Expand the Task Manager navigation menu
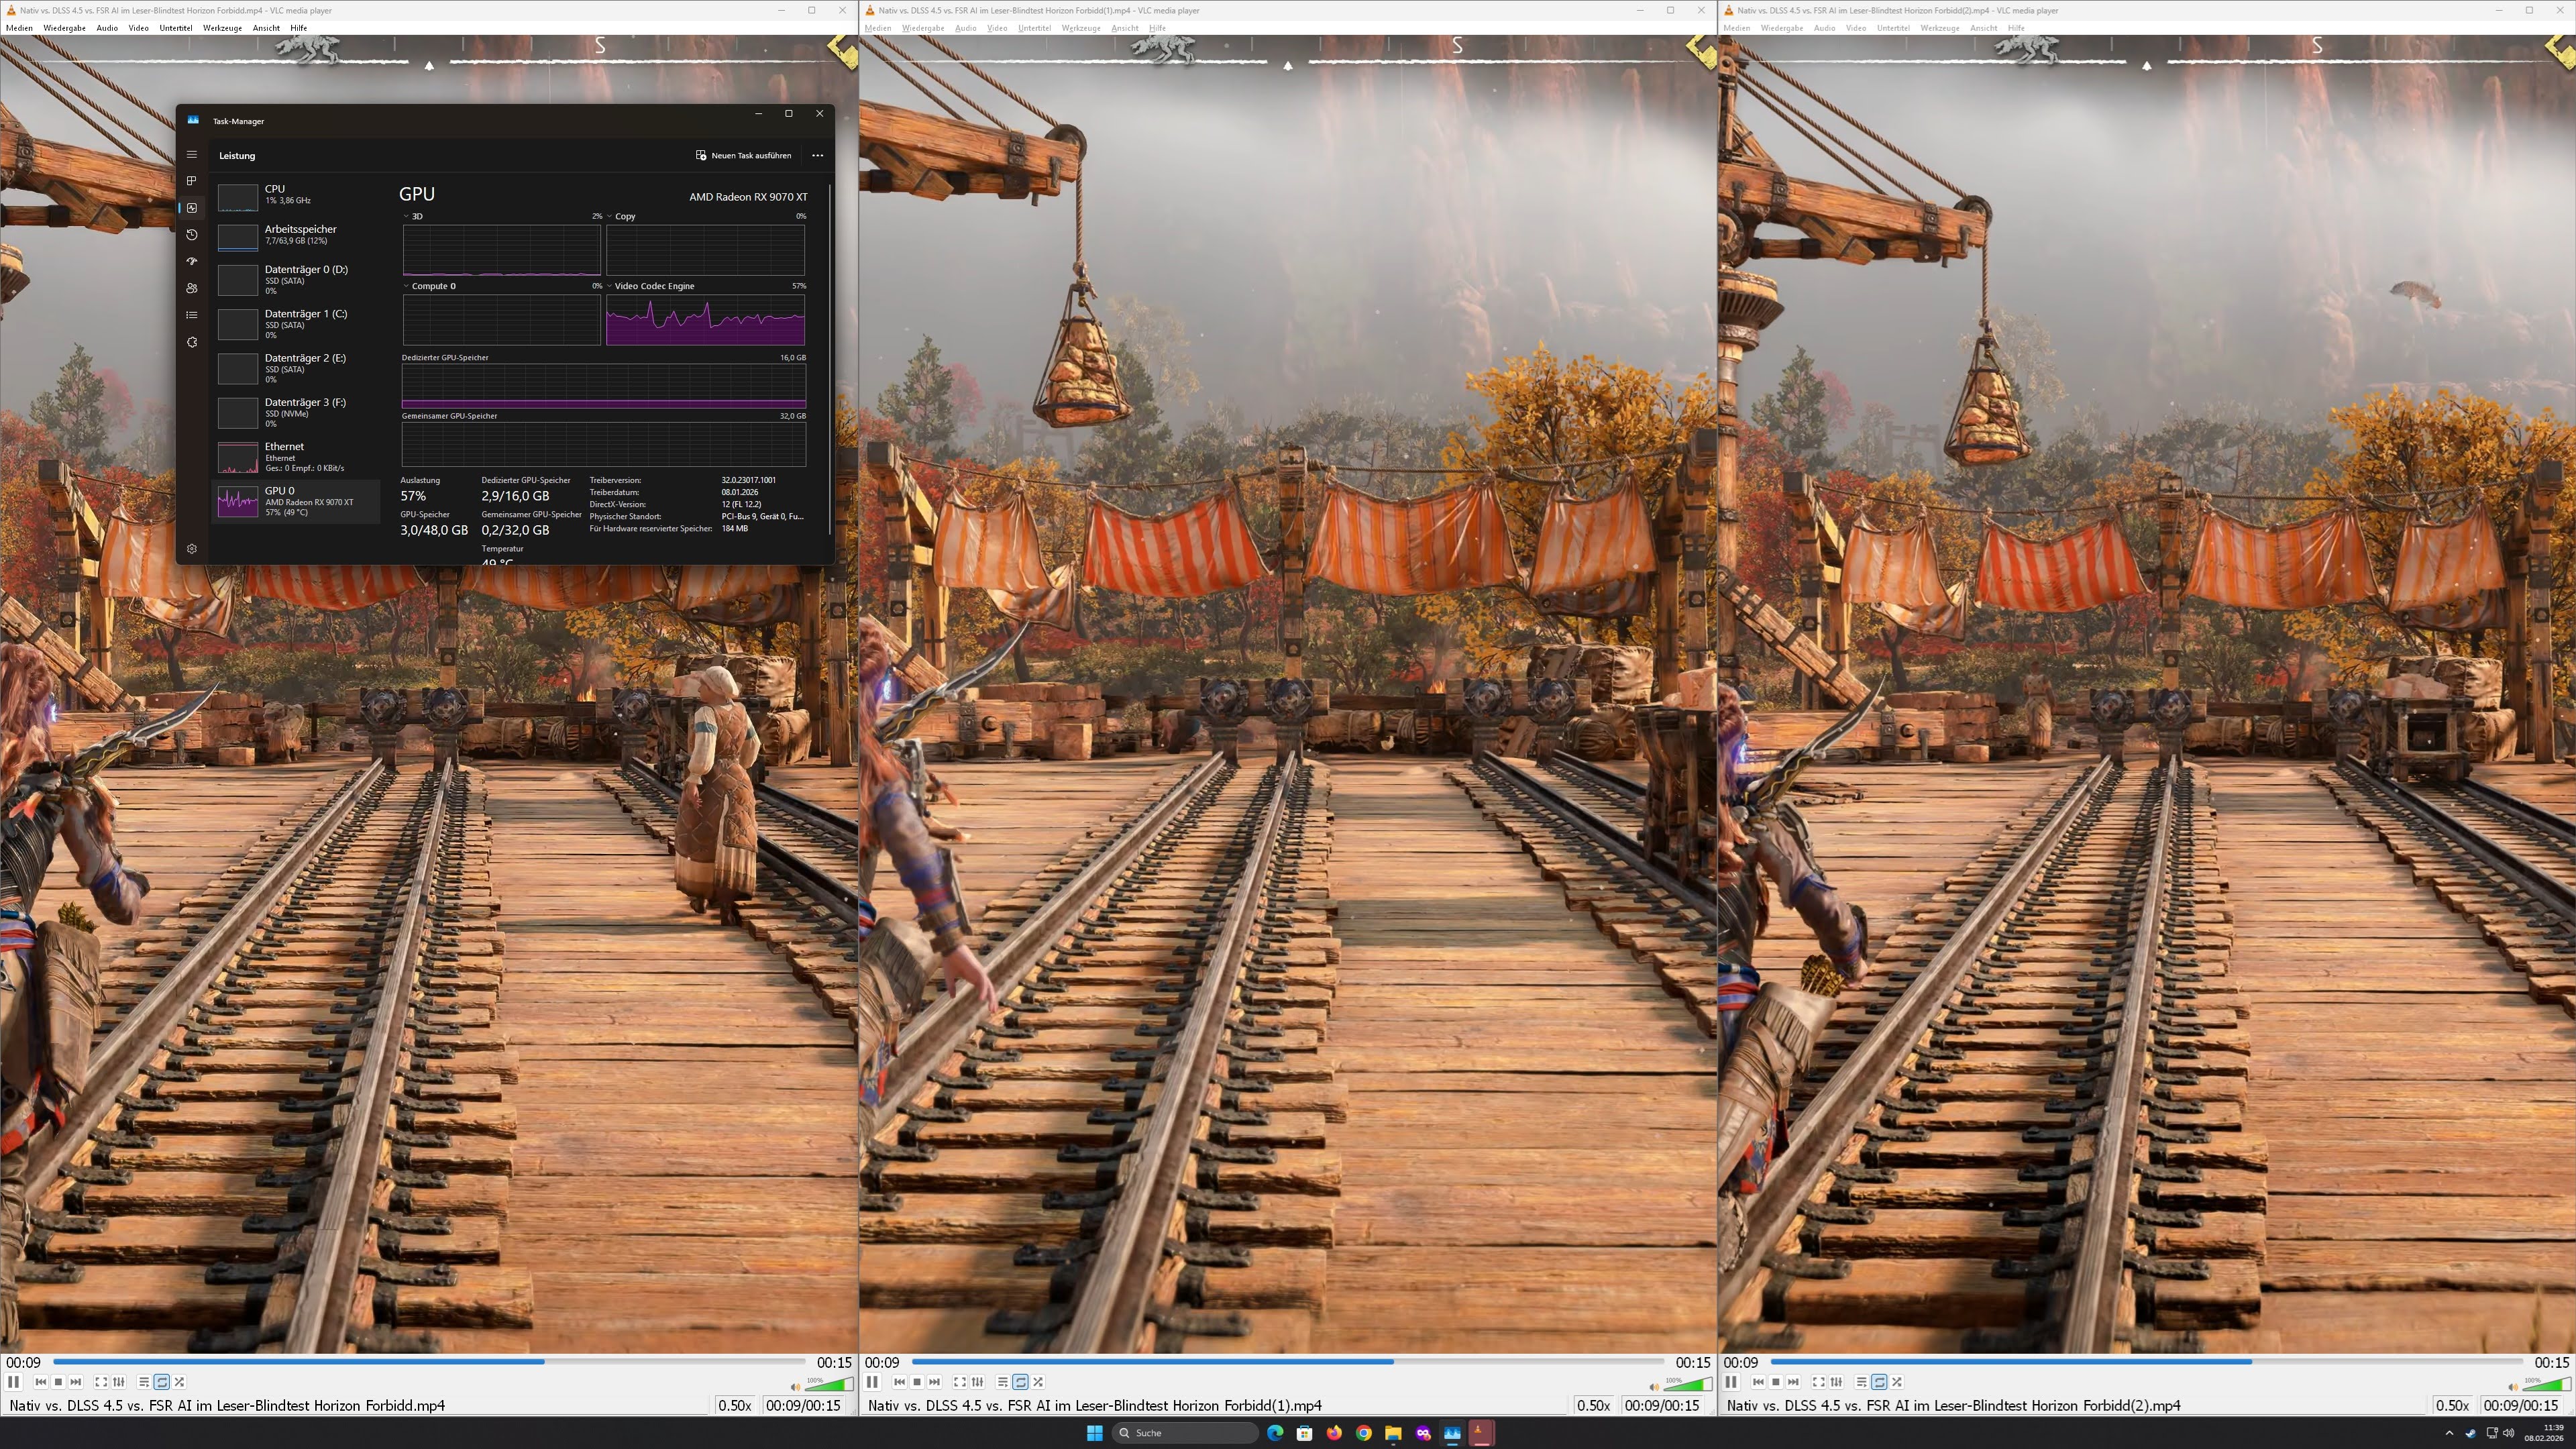Image resolution: width=2576 pixels, height=1449 pixels. pyautogui.click(x=192, y=155)
